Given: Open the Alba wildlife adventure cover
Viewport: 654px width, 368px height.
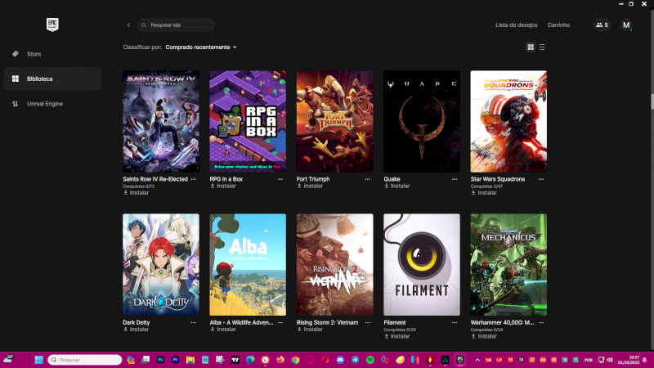Looking at the screenshot, I should (x=248, y=264).
